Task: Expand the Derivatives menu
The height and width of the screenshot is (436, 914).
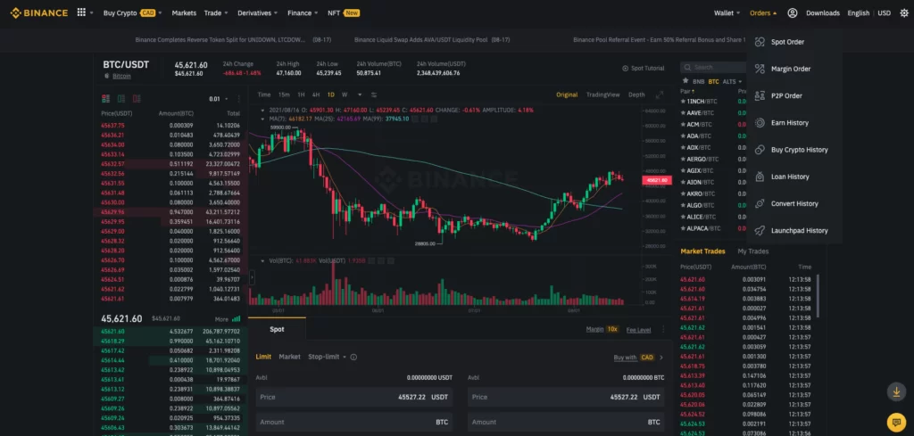Action: [258, 12]
